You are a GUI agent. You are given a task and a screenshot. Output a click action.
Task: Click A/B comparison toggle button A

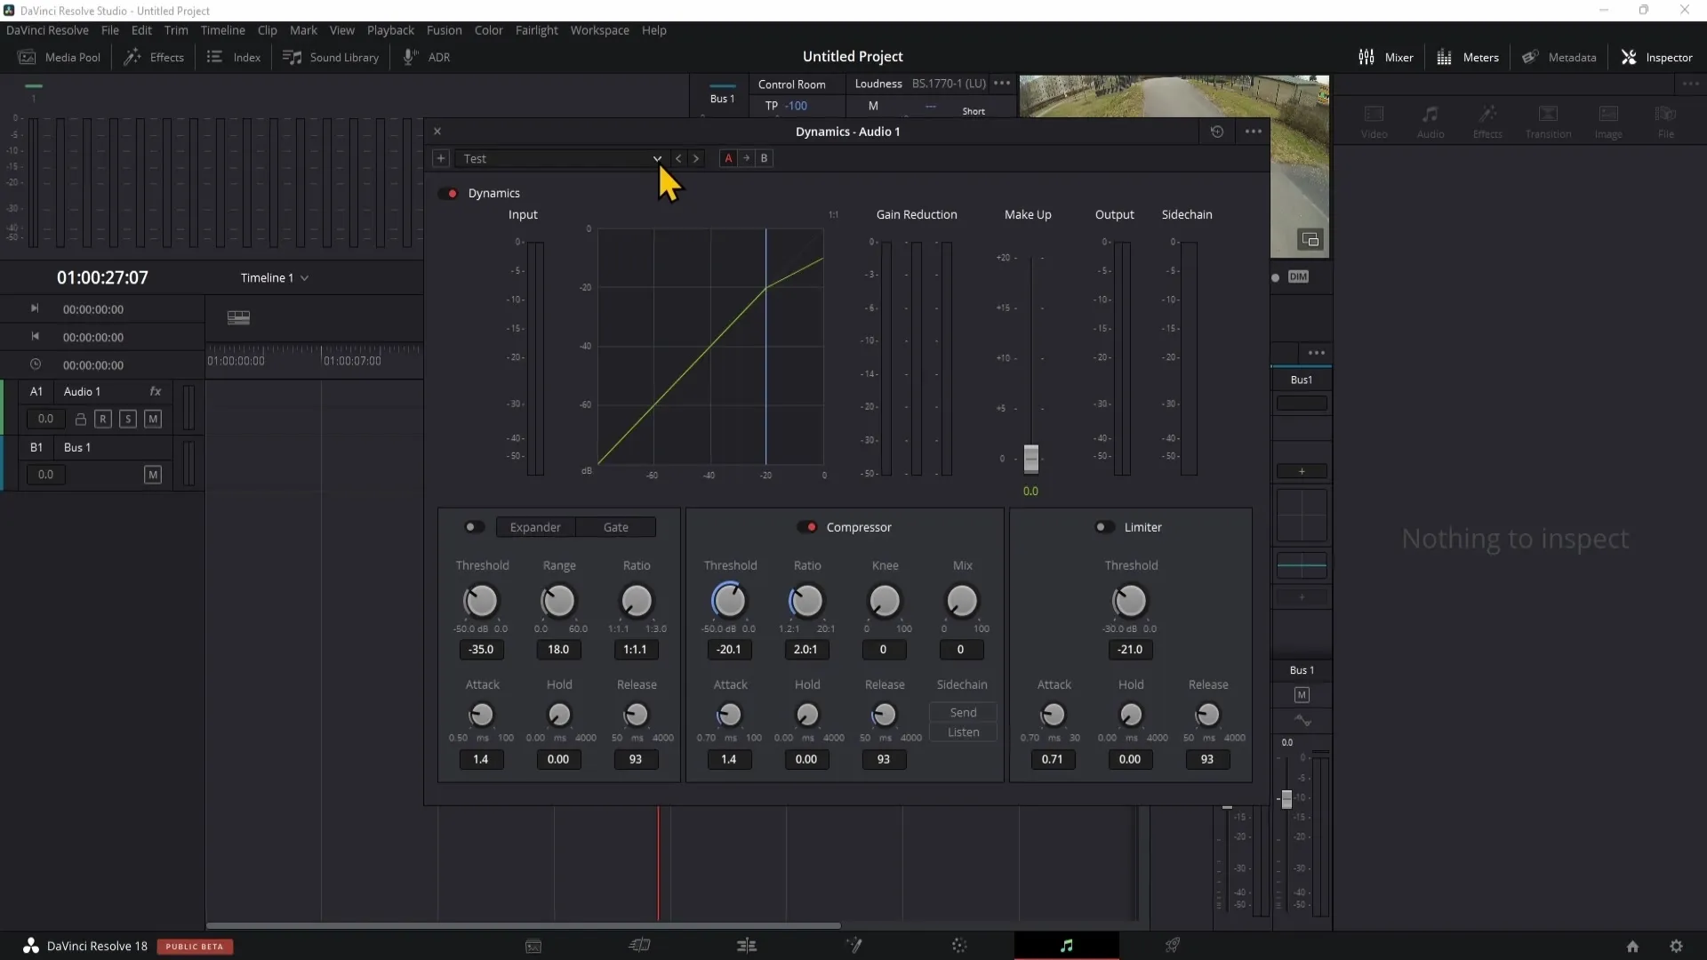click(x=728, y=158)
